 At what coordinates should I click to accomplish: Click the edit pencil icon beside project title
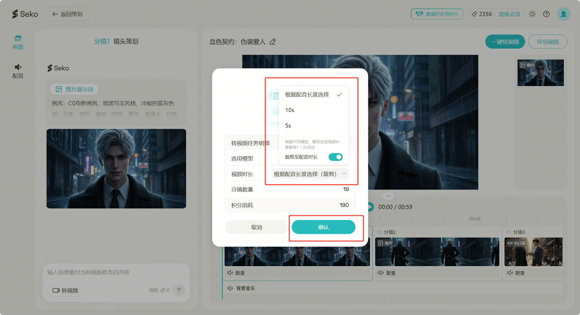(273, 42)
